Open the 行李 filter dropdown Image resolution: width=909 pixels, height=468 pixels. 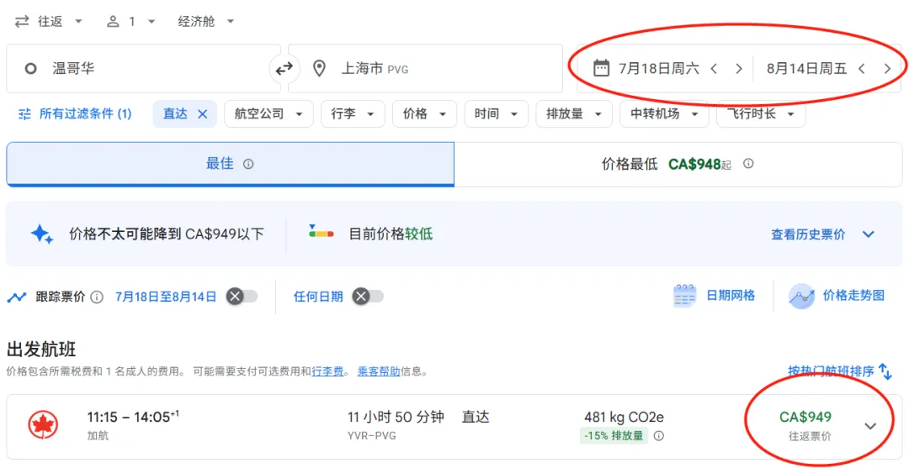[x=353, y=114]
